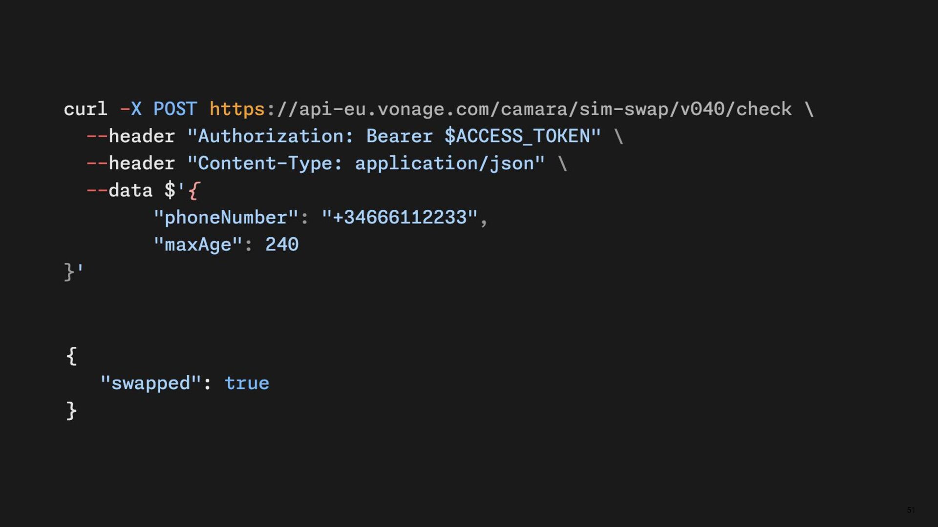
Task: Select the Content-Type application/json header string
Action: point(366,163)
